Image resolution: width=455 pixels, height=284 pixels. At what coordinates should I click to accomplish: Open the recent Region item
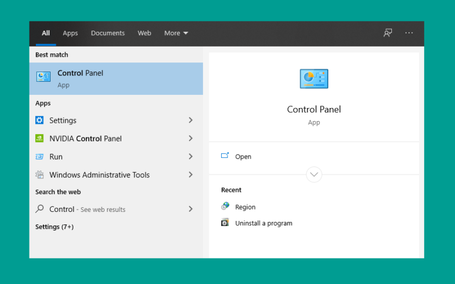245,207
